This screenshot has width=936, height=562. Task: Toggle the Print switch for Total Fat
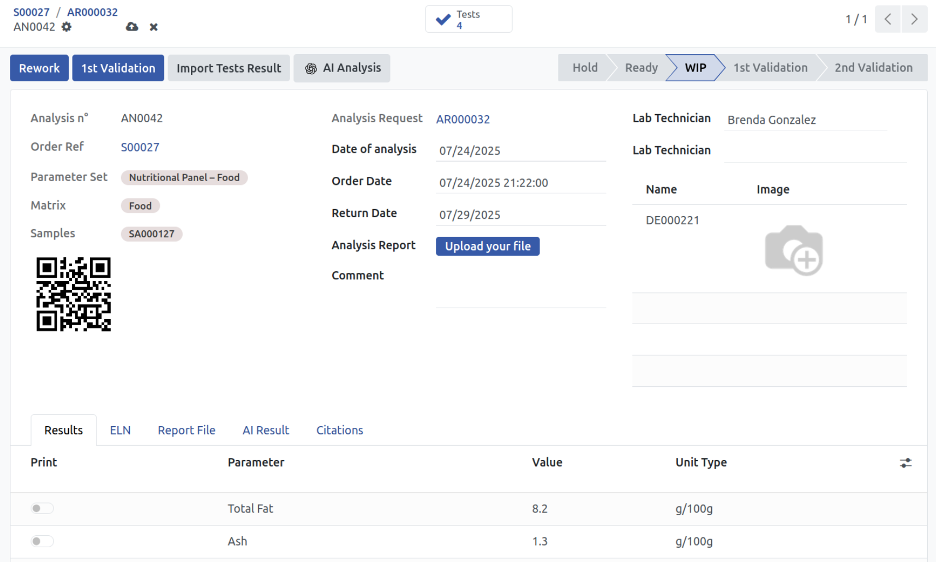[42, 509]
